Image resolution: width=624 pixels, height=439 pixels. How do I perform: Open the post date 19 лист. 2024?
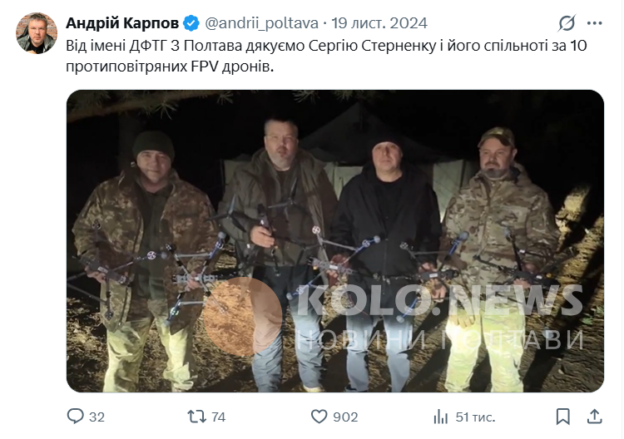point(379,23)
